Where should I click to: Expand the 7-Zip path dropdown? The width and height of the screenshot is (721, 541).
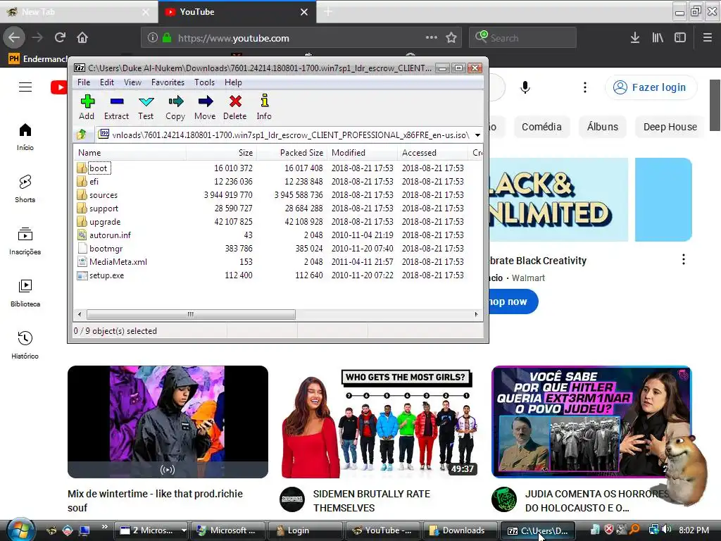pyautogui.click(x=478, y=135)
